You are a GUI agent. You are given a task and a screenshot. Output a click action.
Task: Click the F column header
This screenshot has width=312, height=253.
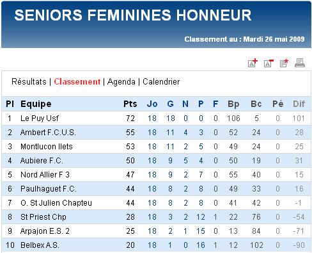[215, 104]
